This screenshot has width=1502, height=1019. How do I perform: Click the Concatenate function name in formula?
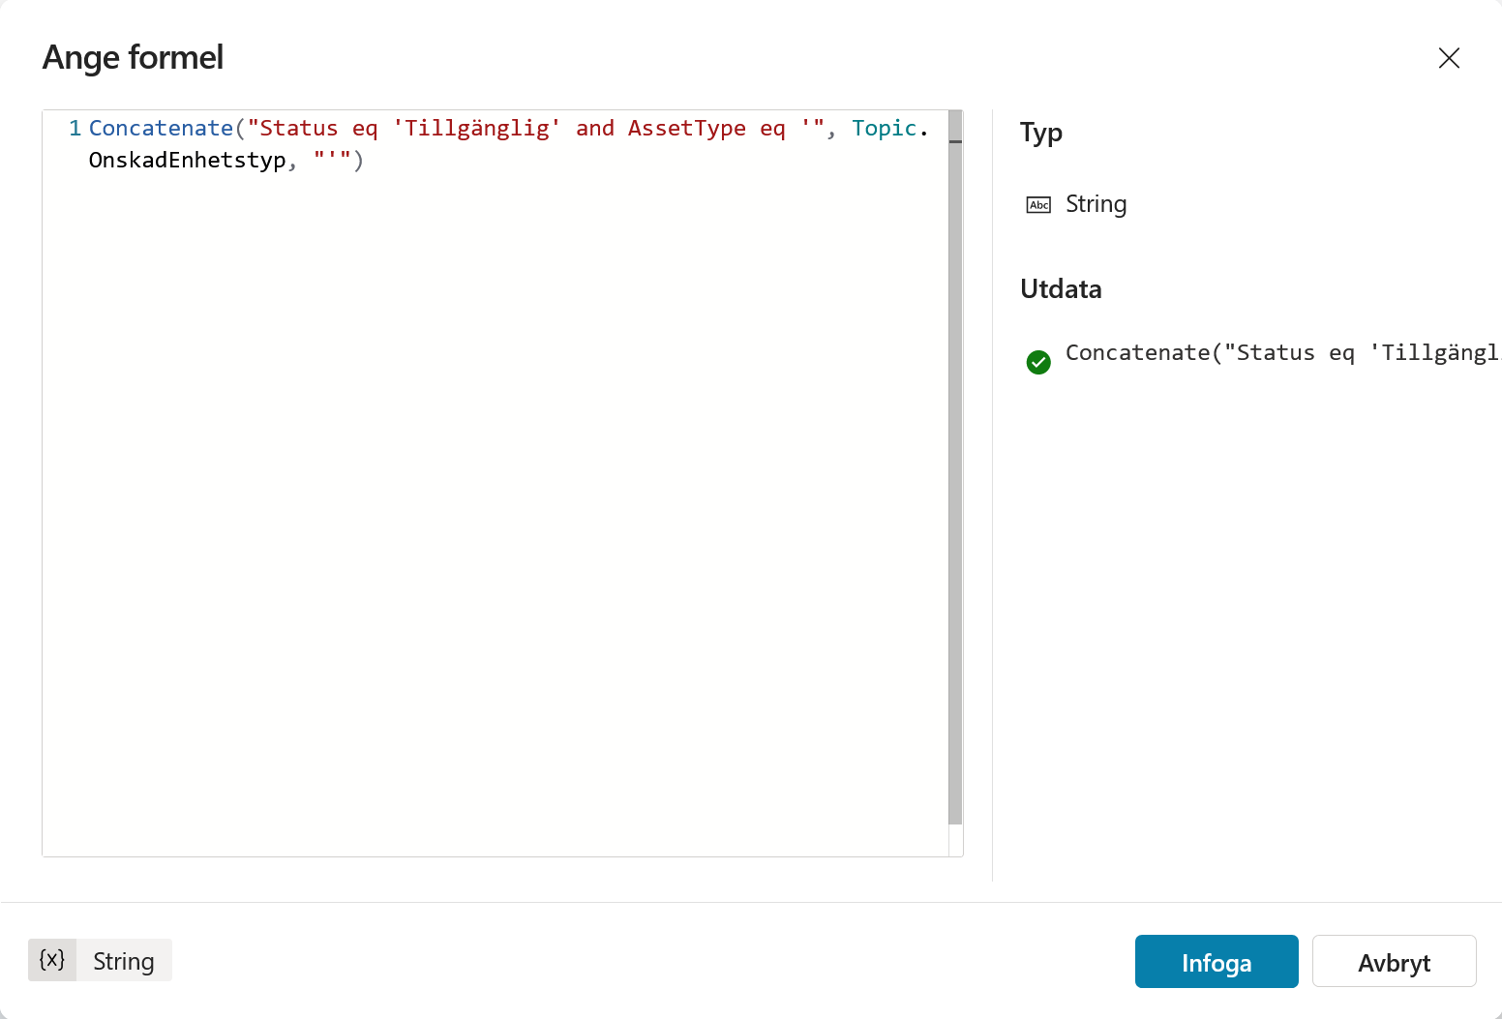pos(162,129)
